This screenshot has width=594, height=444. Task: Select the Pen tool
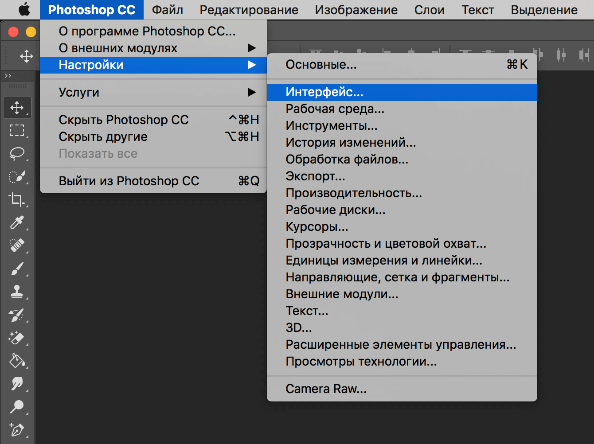(x=17, y=430)
